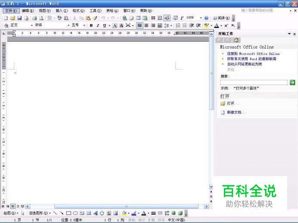This screenshot has height=223, width=298.
Task: Open the 编辑 Edit menu
Action: pyautogui.click(x=28, y=11)
